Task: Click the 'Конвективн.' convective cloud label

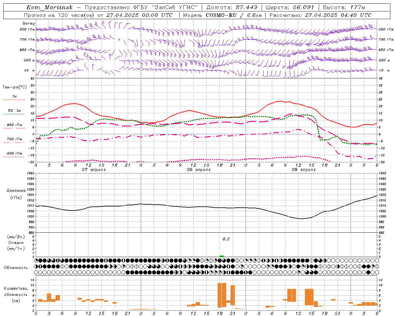Action: [16, 289]
